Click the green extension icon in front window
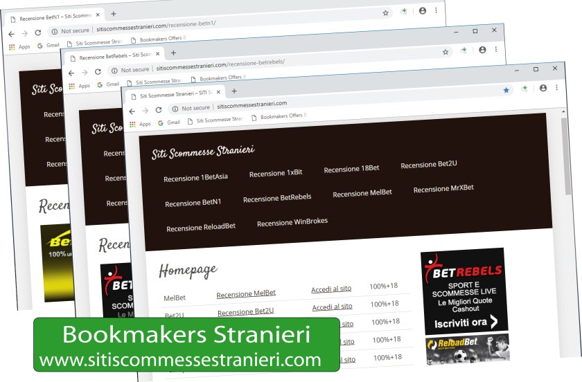 (525, 89)
